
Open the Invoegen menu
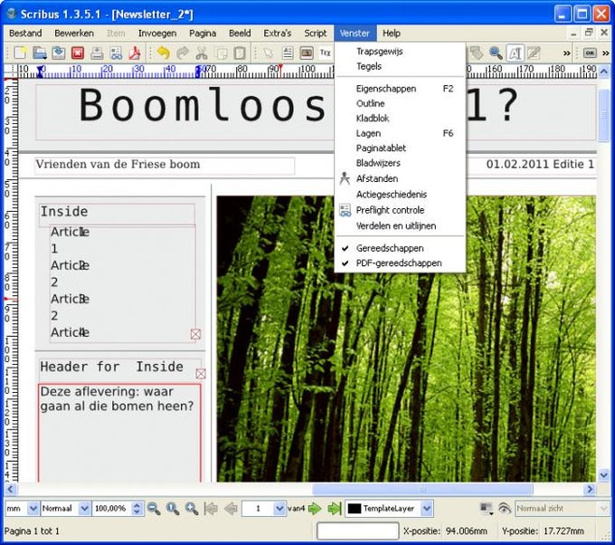[157, 33]
